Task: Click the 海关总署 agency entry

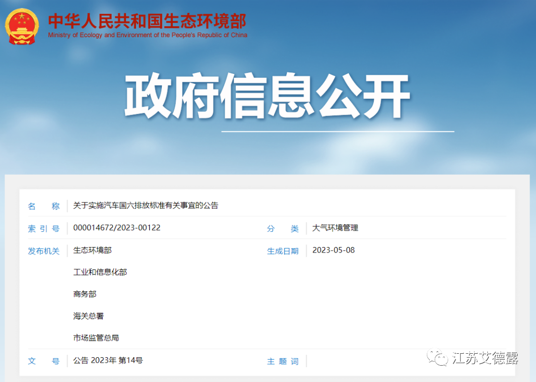Action: coord(88,316)
